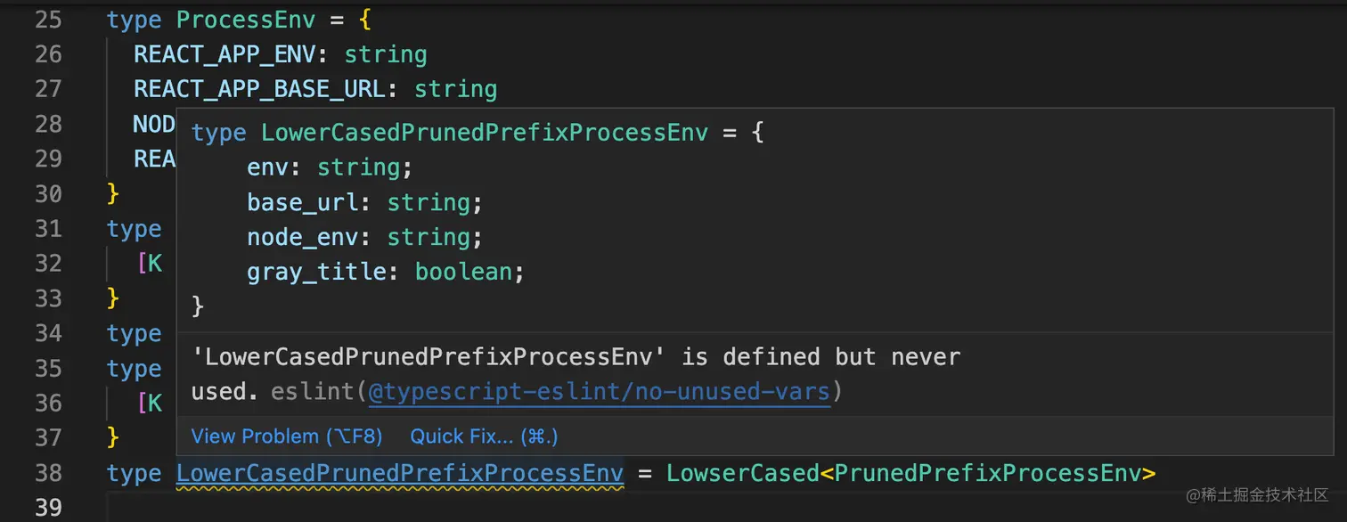Click REACT_APP_BASE_URL property on line 27
This screenshot has width=1347, height=522.
pyautogui.click(x=259, y=89)
